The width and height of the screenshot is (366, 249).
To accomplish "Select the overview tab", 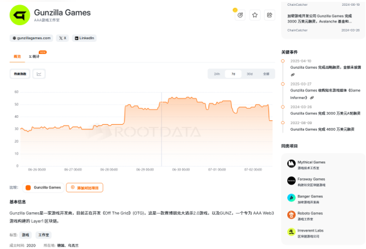I will [x=17, y=57].
